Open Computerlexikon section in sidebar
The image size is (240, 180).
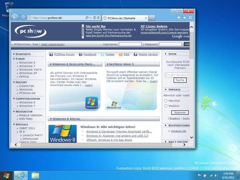(28, 98)
